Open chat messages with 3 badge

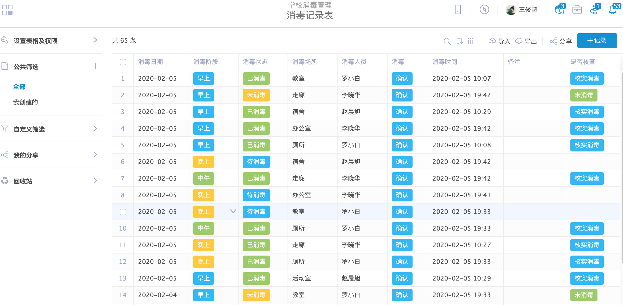(x=559, y=9)
